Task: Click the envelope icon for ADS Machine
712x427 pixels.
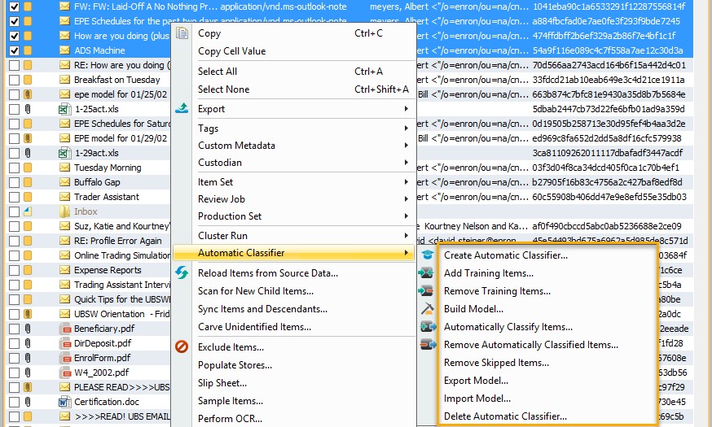Action: point(65,50)
